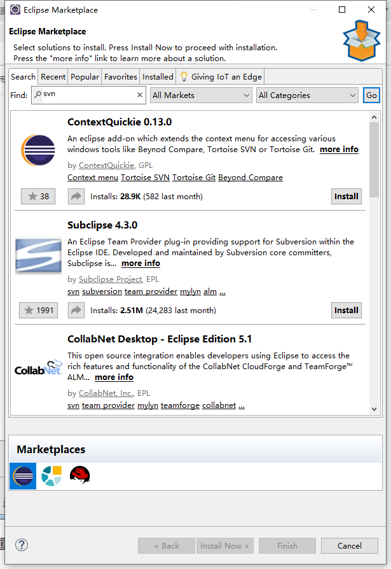The height and width of the screenshot is (569, 391).
Task: Select the Eclipse marketplace icon under Marketplaces
Action: 23,475
